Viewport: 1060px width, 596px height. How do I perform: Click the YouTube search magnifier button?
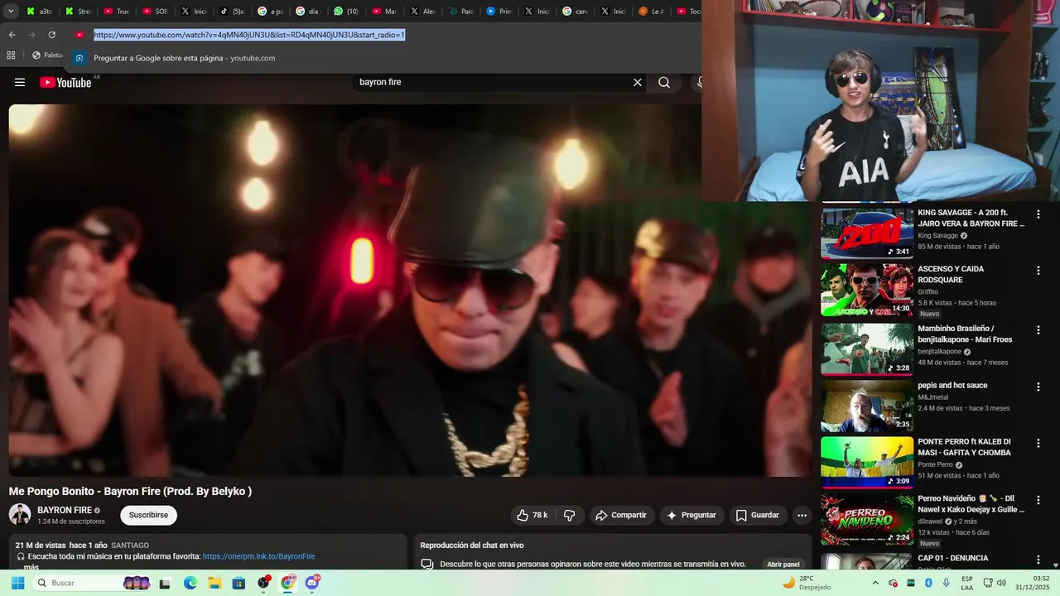664,82
